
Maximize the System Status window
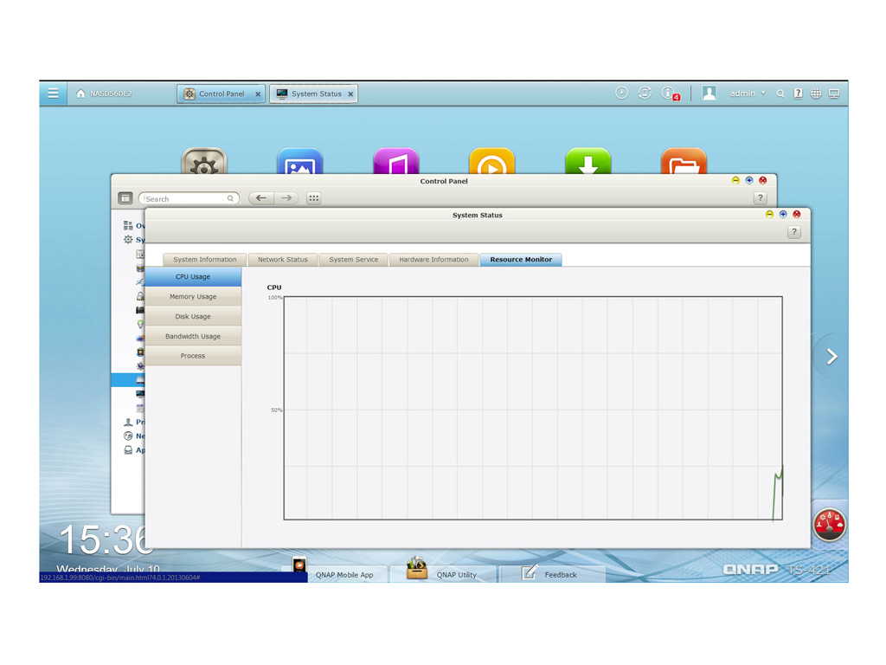tap(783, 215)
